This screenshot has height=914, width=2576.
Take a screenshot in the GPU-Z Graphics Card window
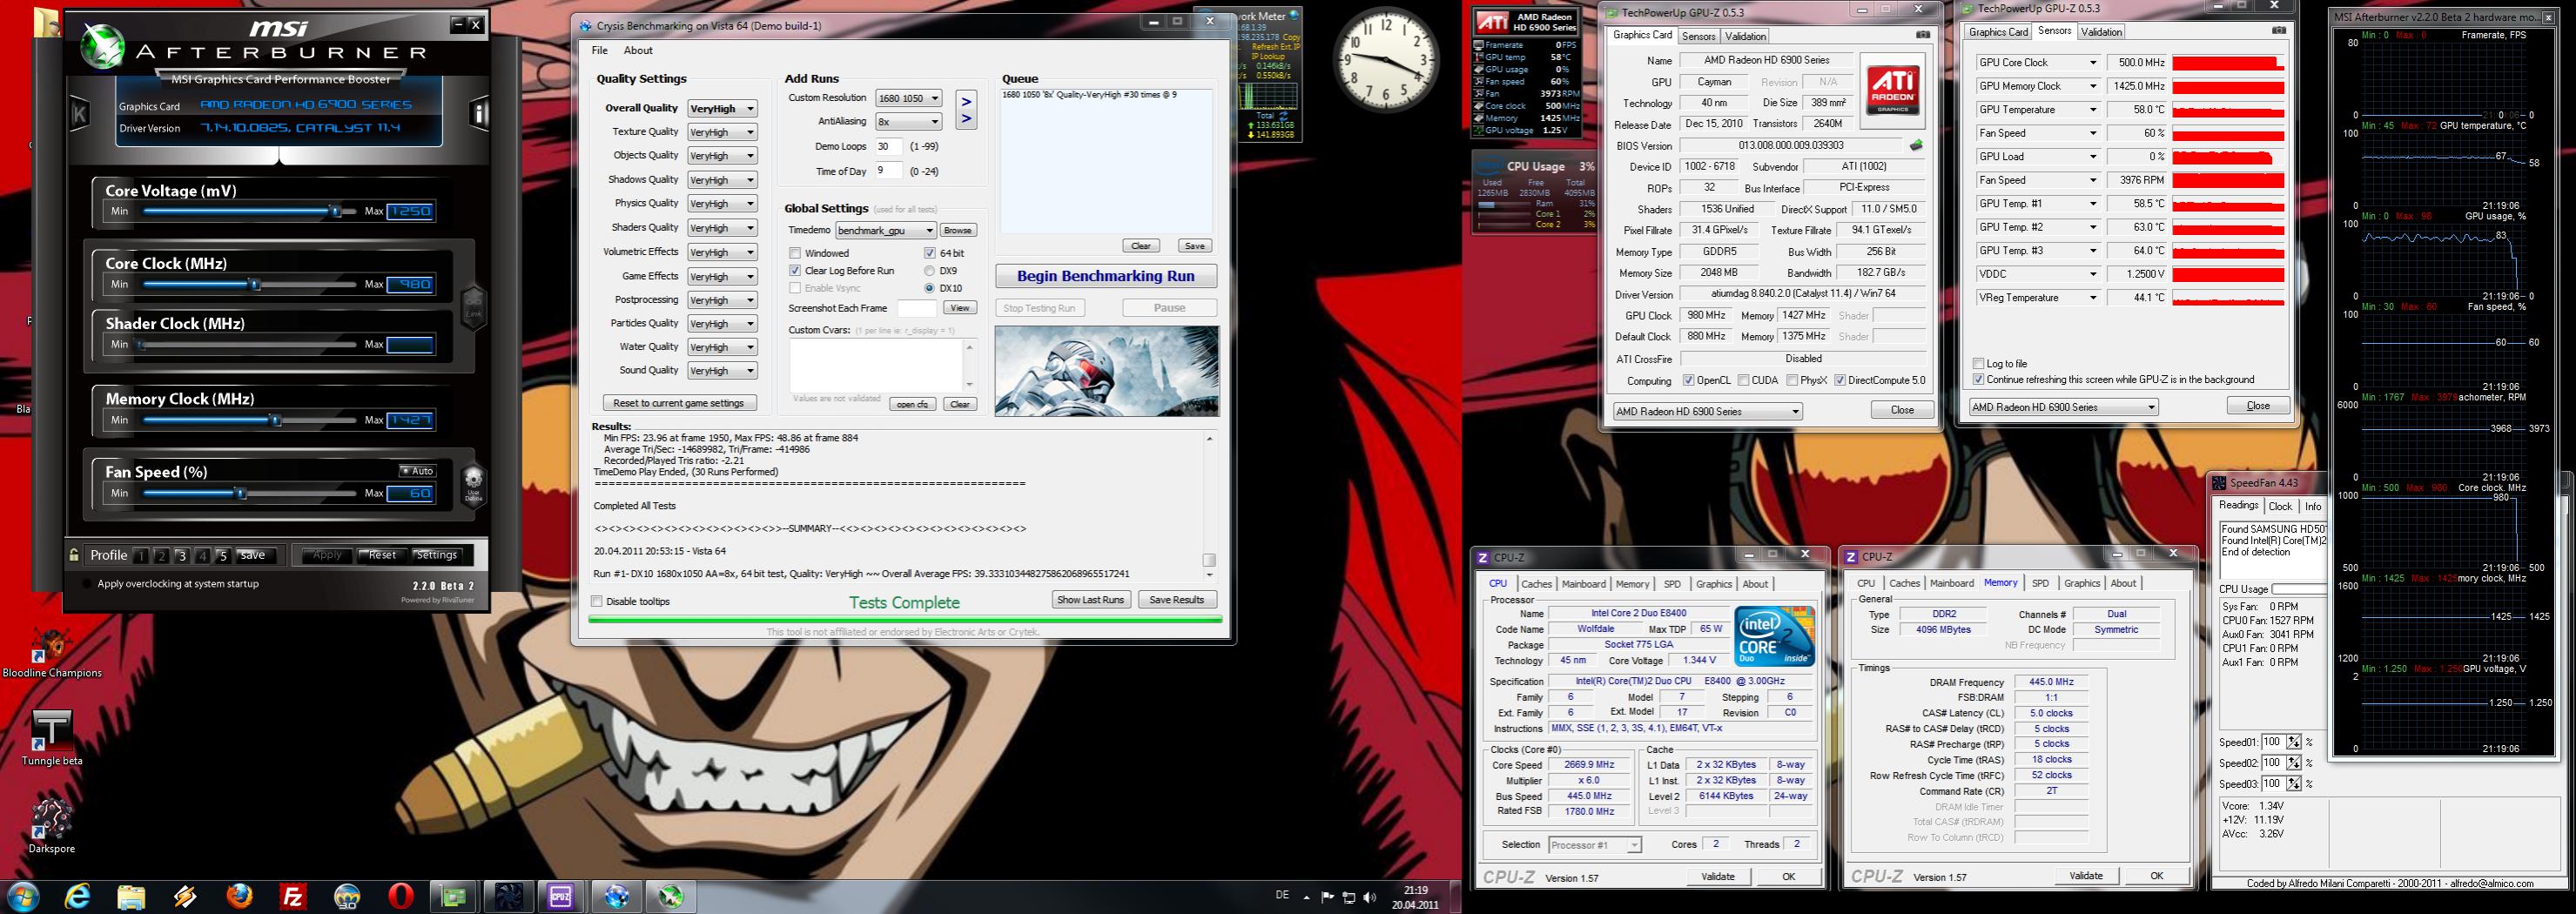[x=1922, y=35]
